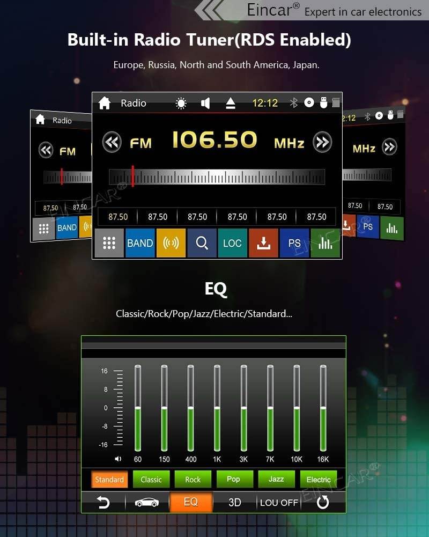Seek down with the left double-arrow

112,142
